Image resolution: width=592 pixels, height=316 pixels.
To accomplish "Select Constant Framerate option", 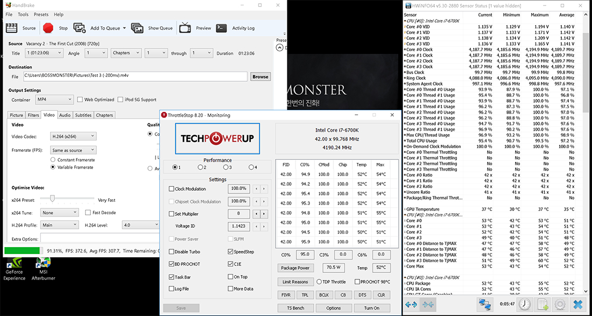I will (x=53, y=160).
